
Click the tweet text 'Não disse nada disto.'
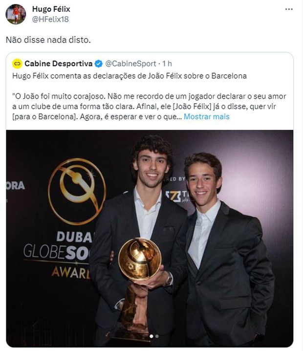[48, 40]
